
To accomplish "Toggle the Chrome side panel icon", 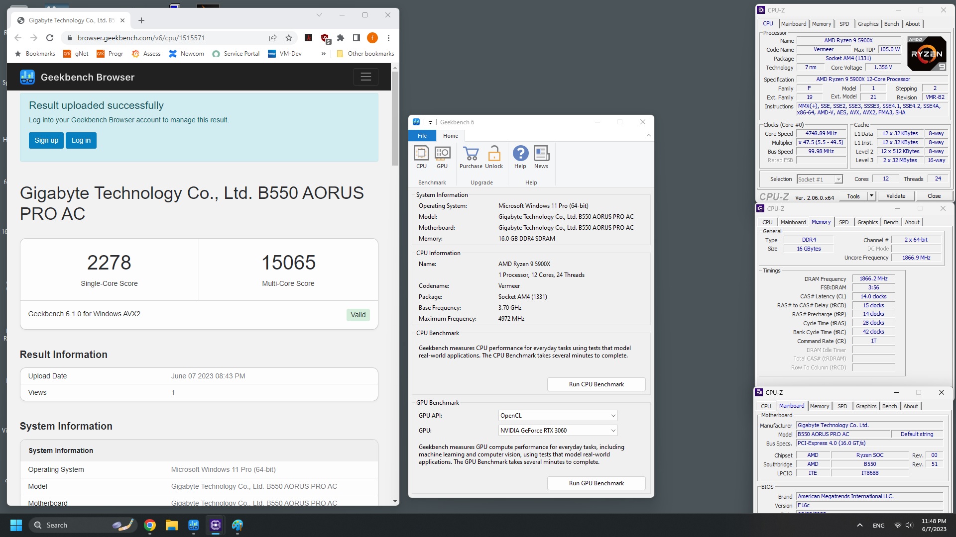I will 357,38.
